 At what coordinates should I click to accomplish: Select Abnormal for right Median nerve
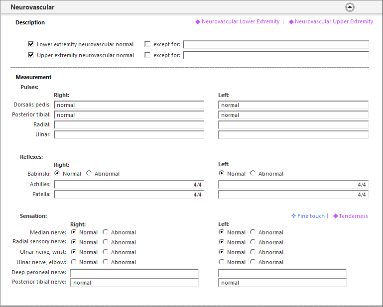tap(105, 232)
